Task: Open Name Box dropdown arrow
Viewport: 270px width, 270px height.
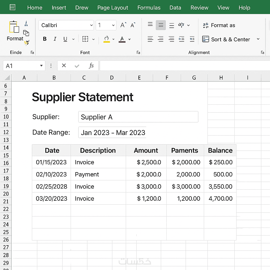Action: pyautogui.click(x=41, y=66)
